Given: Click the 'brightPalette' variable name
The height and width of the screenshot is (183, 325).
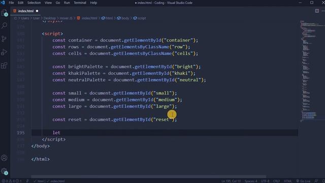Looking at the screenshot, I should tap(85, 67).
